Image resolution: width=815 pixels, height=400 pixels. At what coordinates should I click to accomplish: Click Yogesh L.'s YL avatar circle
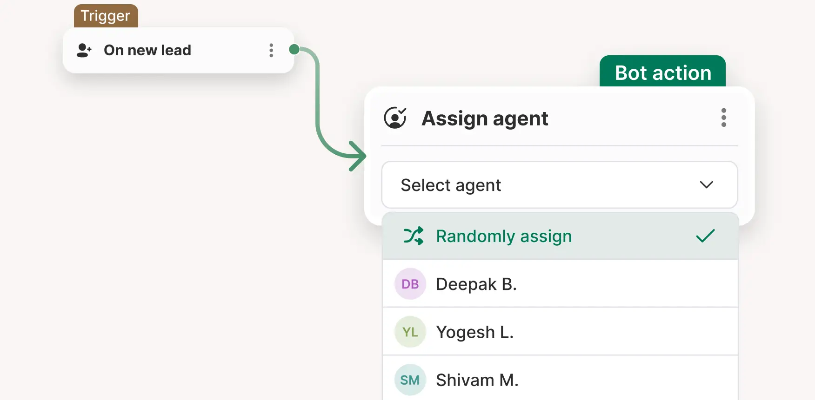pyautogui.click(x=410, y=332)
